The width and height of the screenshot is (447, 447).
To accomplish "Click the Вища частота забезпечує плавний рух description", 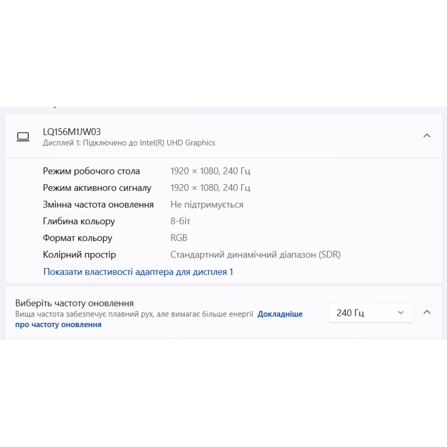I will (134, 314).
